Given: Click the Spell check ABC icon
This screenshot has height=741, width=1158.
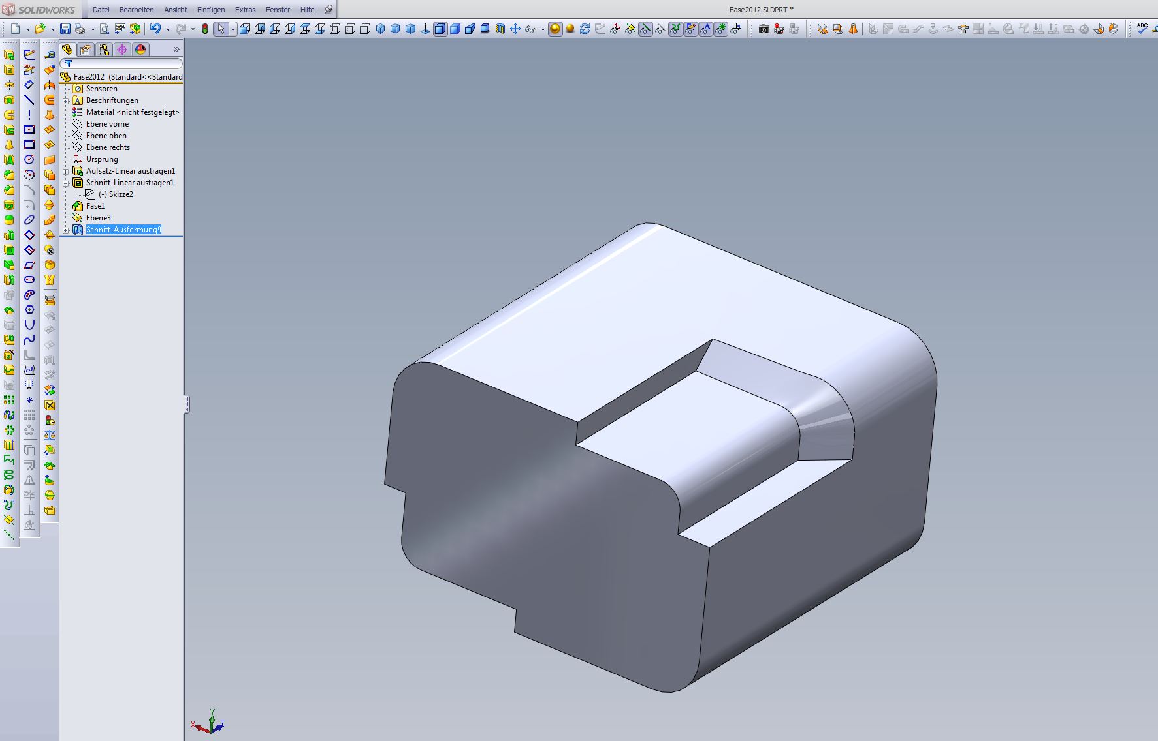Looking at the screenshot, I should coord(1142,29).
